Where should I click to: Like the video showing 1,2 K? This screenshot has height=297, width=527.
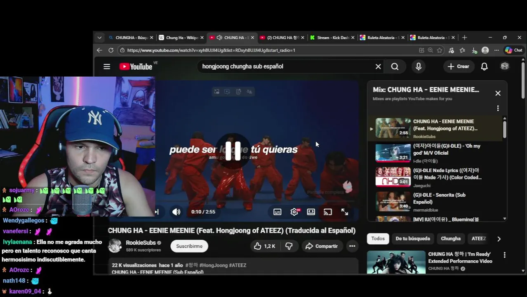[x=265, y=246]
